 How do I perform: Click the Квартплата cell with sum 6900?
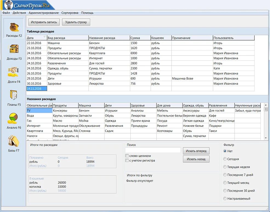pos(109,53)
